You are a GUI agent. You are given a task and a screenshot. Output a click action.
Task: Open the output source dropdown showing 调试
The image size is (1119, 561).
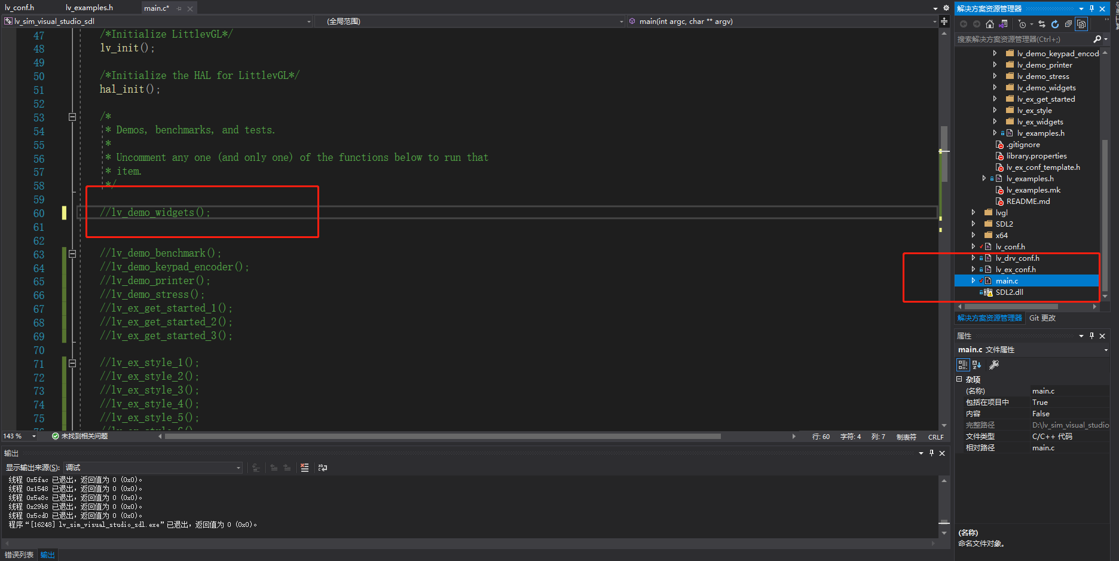click(x=153, y=468)
